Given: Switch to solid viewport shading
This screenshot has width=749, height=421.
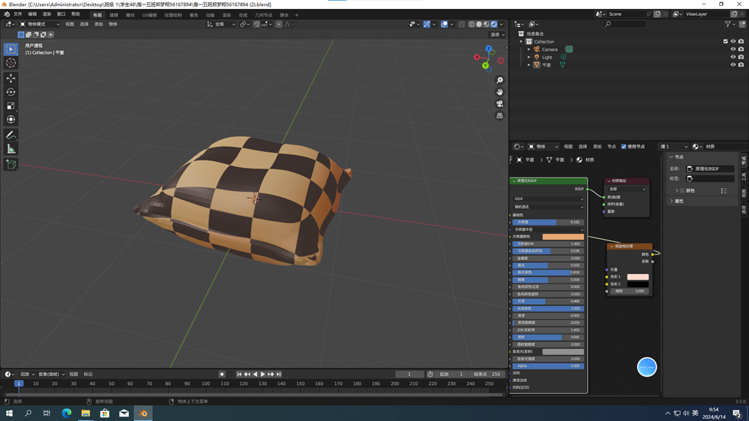Looking at the screenshot, I should (479, 24).
